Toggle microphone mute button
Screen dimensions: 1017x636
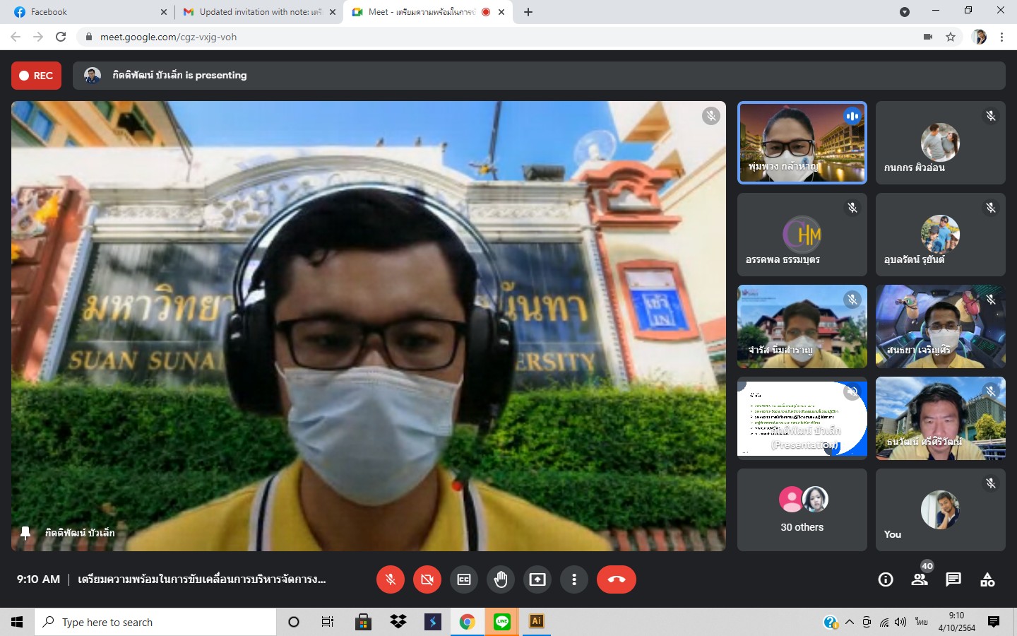[391, 579]
